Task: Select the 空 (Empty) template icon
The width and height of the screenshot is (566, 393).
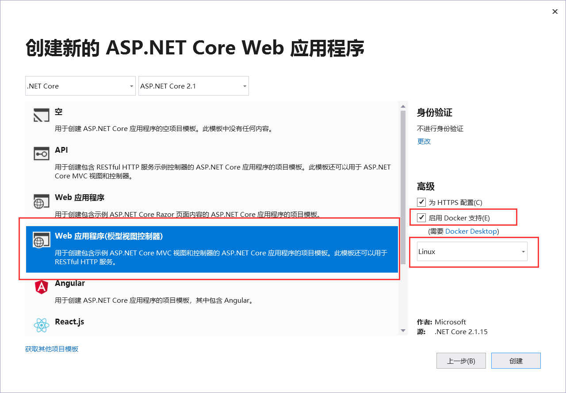Action: pyautogui.click(x=41, y=115)
